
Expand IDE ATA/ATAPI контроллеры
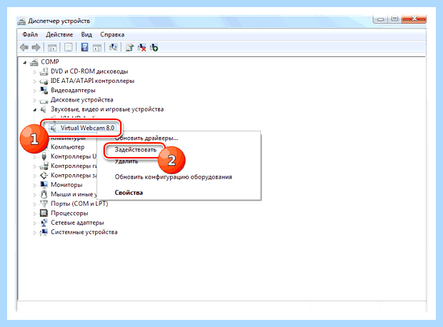click(35, 81)
